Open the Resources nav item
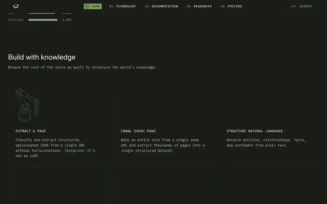The width and height of the screenshot is (327, 204). click(x=199, y=7)
